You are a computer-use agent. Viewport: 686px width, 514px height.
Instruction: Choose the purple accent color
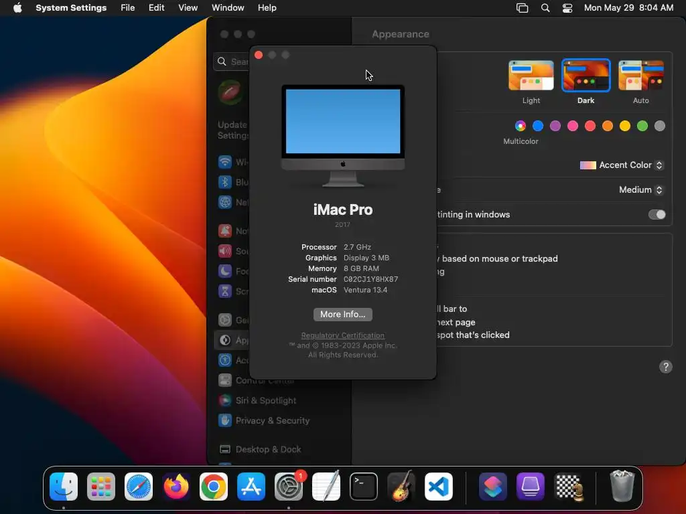coord(555,126)
